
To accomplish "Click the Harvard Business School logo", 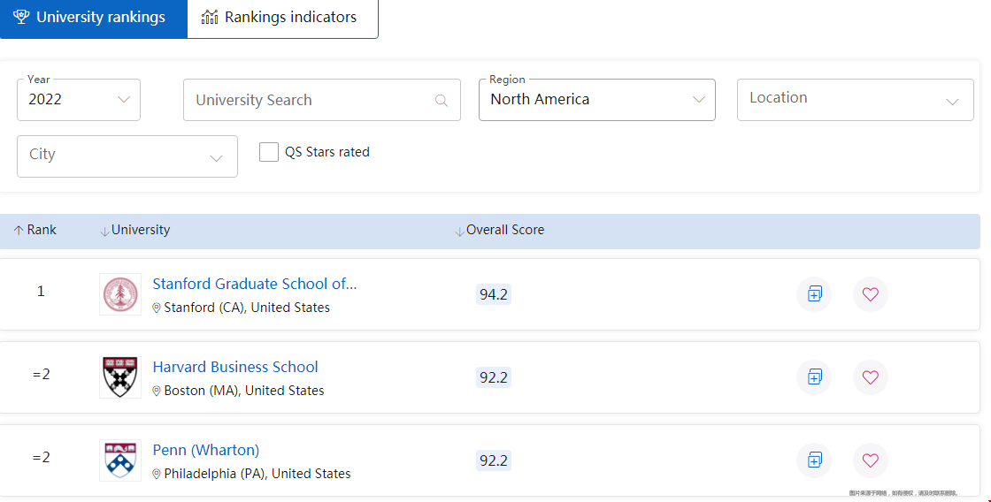I will point(120,377).
